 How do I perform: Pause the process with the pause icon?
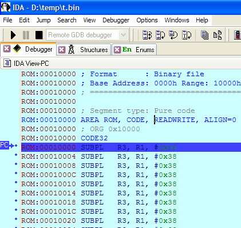pos(26,35)
